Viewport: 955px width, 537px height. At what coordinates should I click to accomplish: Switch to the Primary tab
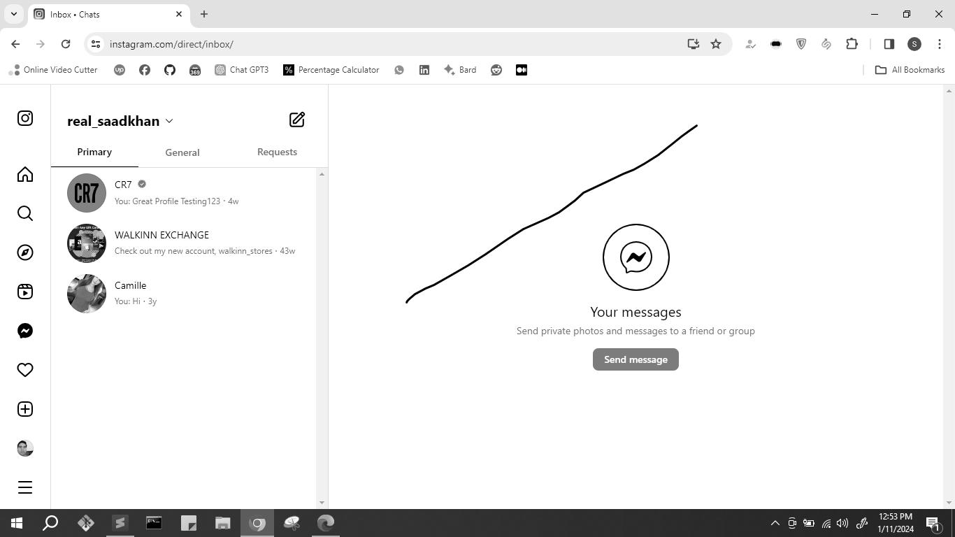tap(94, 152)
